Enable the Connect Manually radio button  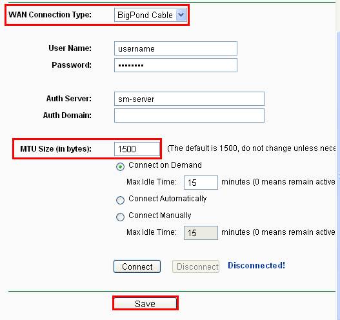coord(120,217)
